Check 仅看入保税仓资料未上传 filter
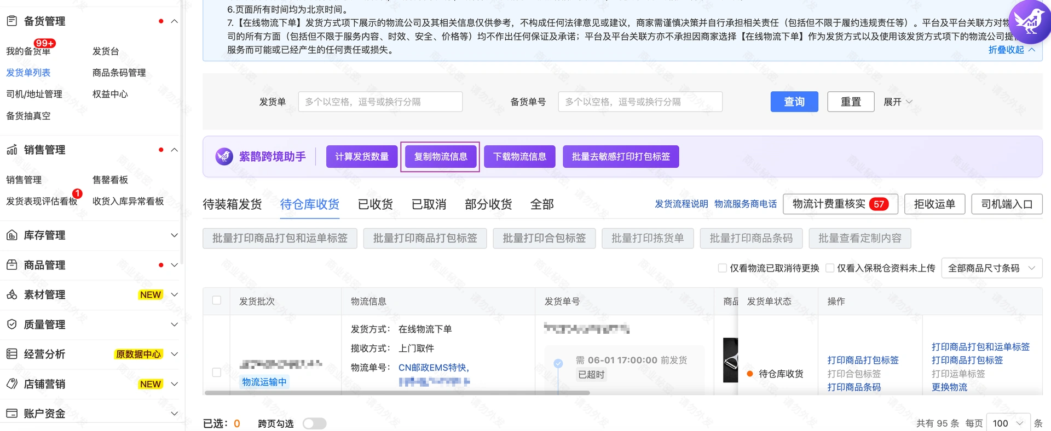Screen dimensions: 1051x431 pos(830,268)
